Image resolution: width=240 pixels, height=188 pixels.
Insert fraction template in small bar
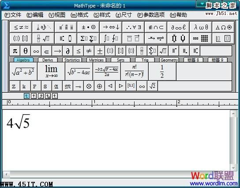coord(142,51)
